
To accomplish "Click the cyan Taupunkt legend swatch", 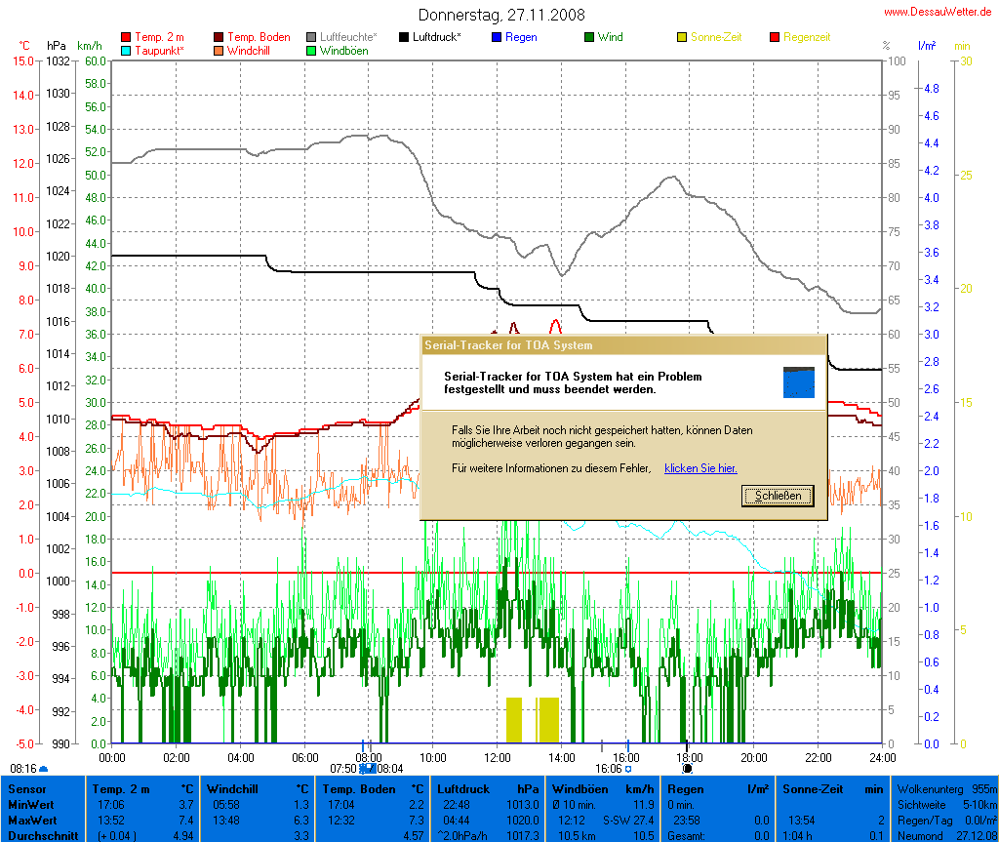I will pyautogui.click(x=125, y=50).
